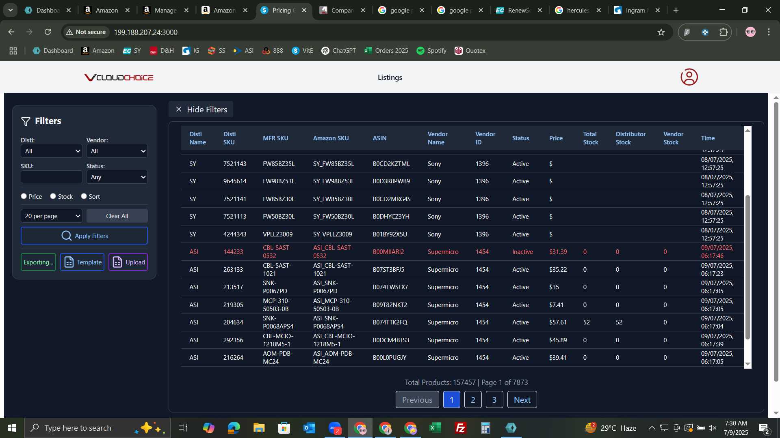780x438 pixels.
Task: Open Task View in the taskbar
Action: (183, 428)
